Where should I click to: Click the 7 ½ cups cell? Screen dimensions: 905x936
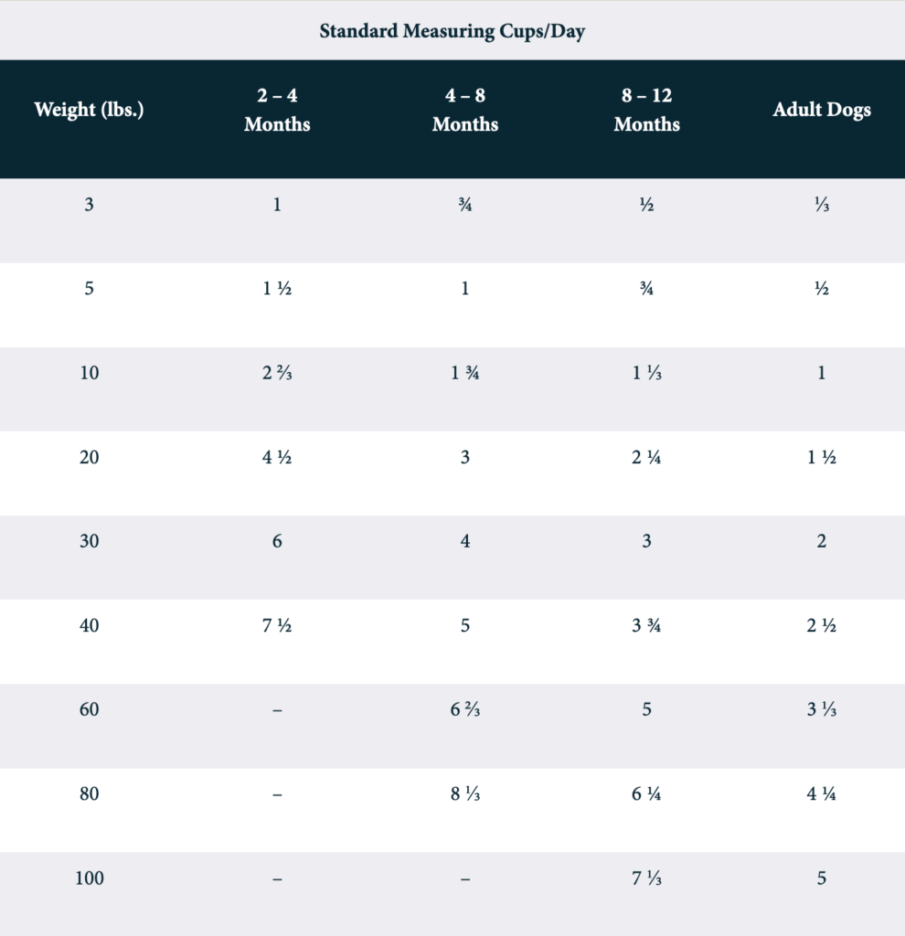click(277, 626)
